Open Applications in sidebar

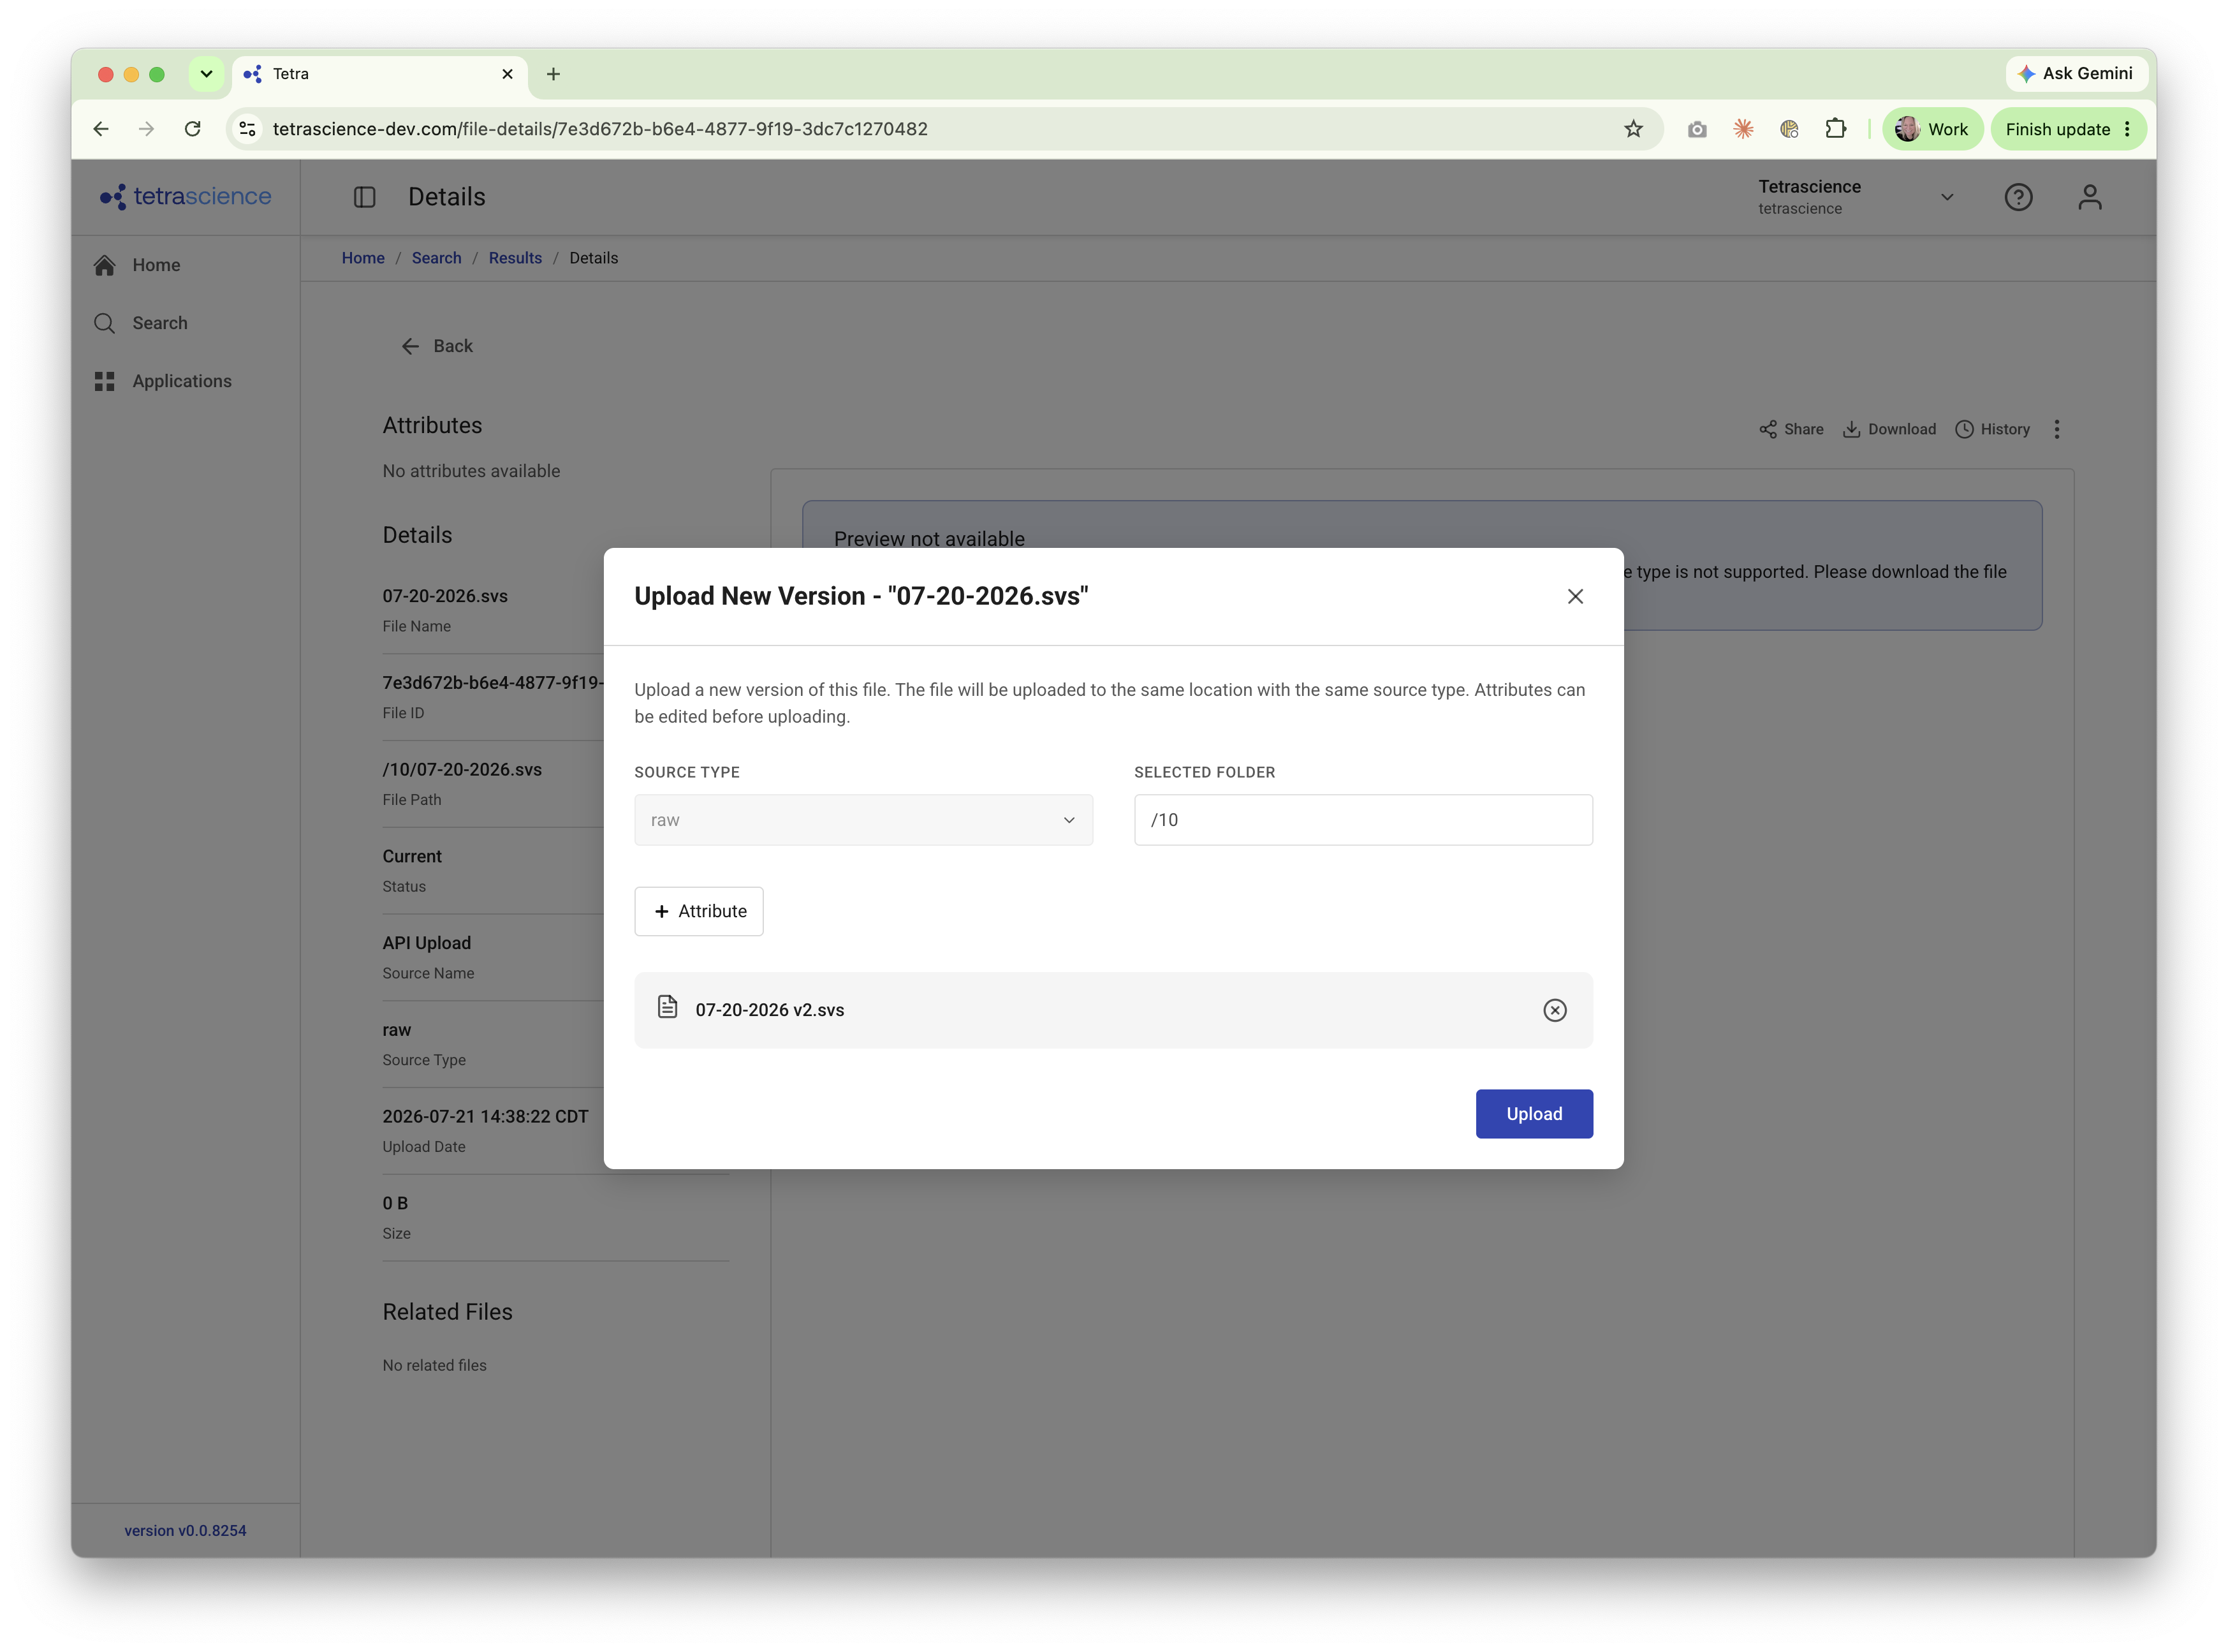[x=182, y=381]
